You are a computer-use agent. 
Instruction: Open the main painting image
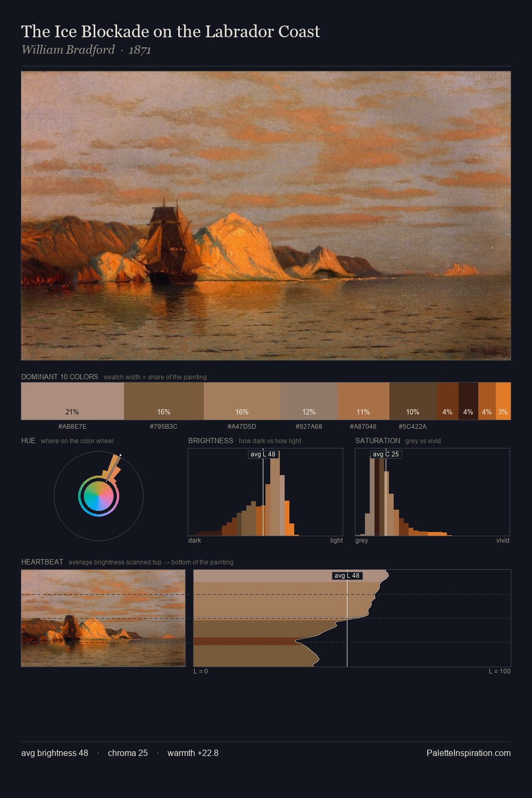click(x=266, y=216)
